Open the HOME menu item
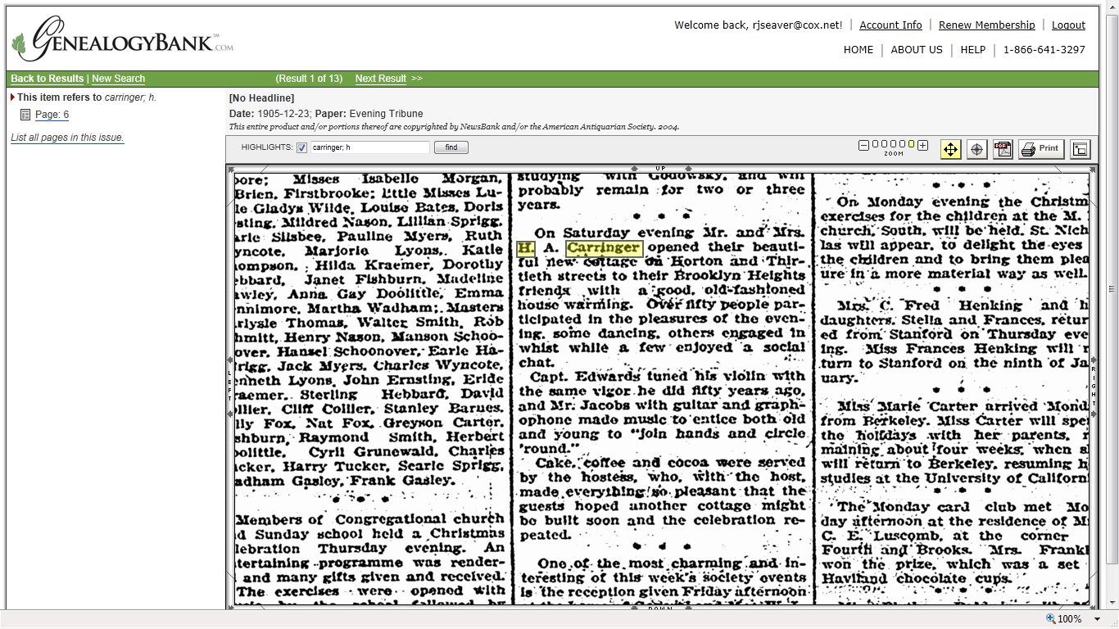This screenshot has height=629, width=1119. [x=859, y=50]
